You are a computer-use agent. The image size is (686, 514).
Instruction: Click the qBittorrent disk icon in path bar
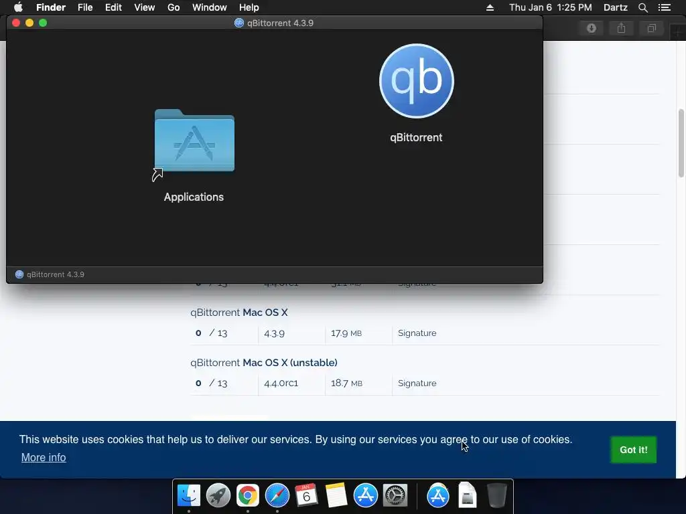point(19,274)
